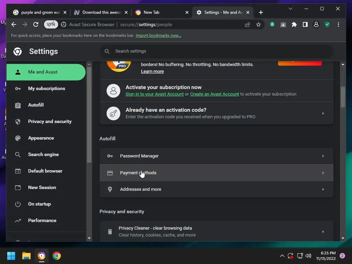Bookmark this page with the star
Screen dimensions: 352x264
coord(258,24)
